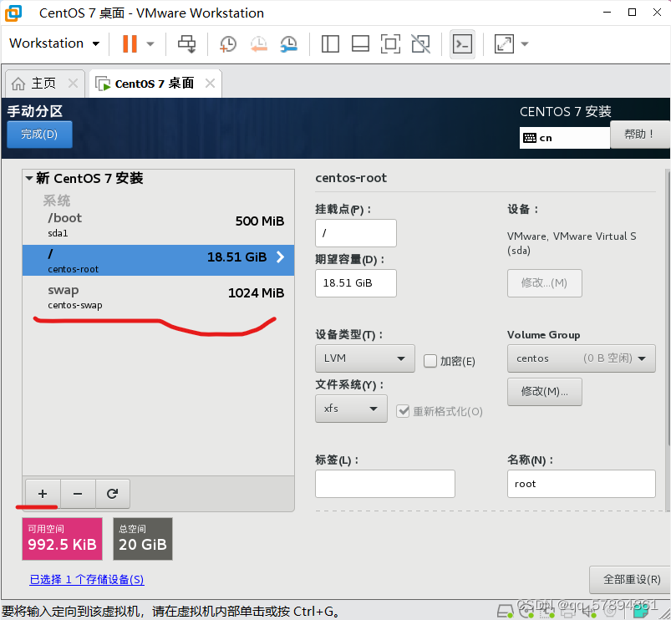Click the grayed 修改...(M) device button
This screenshot has height=620, width=671.
[544, 282]
